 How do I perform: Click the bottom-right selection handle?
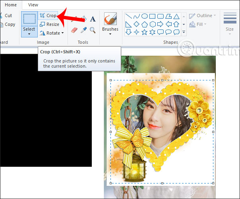click(x=213, y=183)
